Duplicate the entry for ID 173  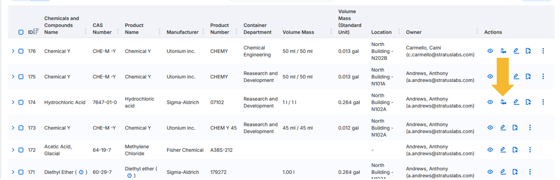point(515,128)
